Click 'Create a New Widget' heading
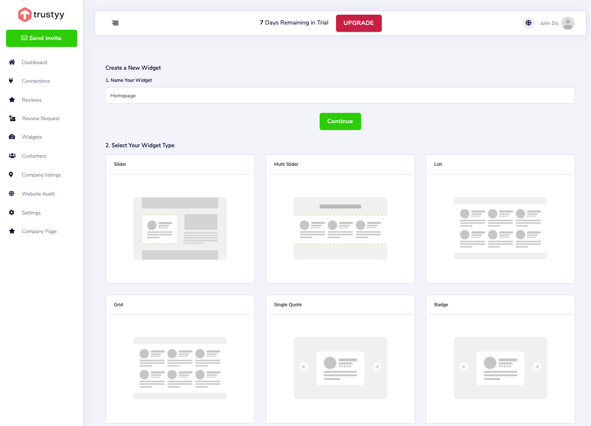The height and width of the screenshot is (426, 591). [133, 68]
